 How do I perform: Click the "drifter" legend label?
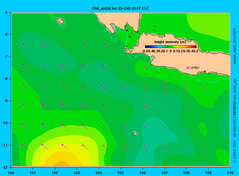(x=195, y=68)
